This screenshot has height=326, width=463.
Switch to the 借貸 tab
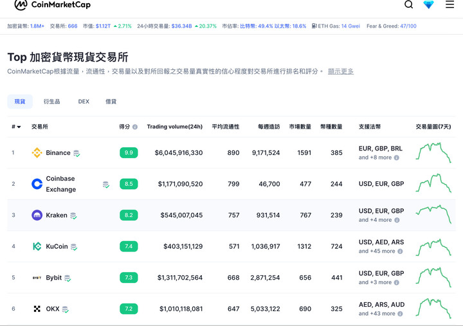point(111,102)
